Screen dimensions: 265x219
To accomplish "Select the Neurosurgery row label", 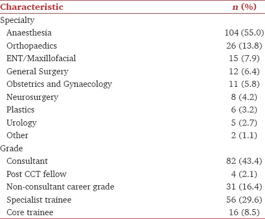I will click(x=33, y=97).
